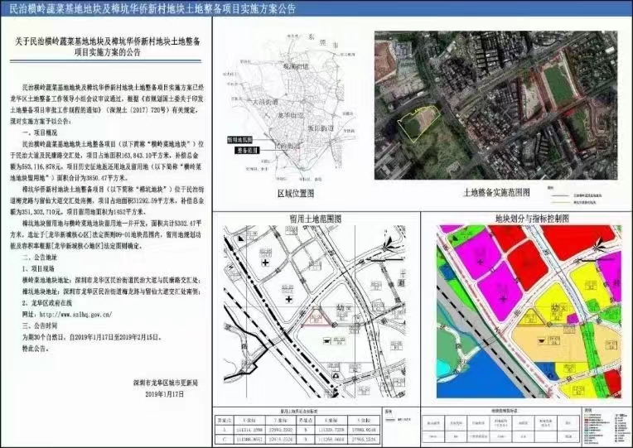Open the district location line map
The height and width of the screenshot is (448, 633).
(294, 108)
